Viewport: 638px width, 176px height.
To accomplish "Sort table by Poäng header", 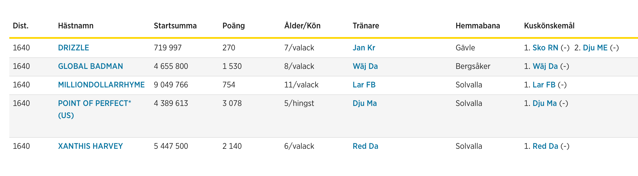I will pyautogui.click(x=233, y=26).
